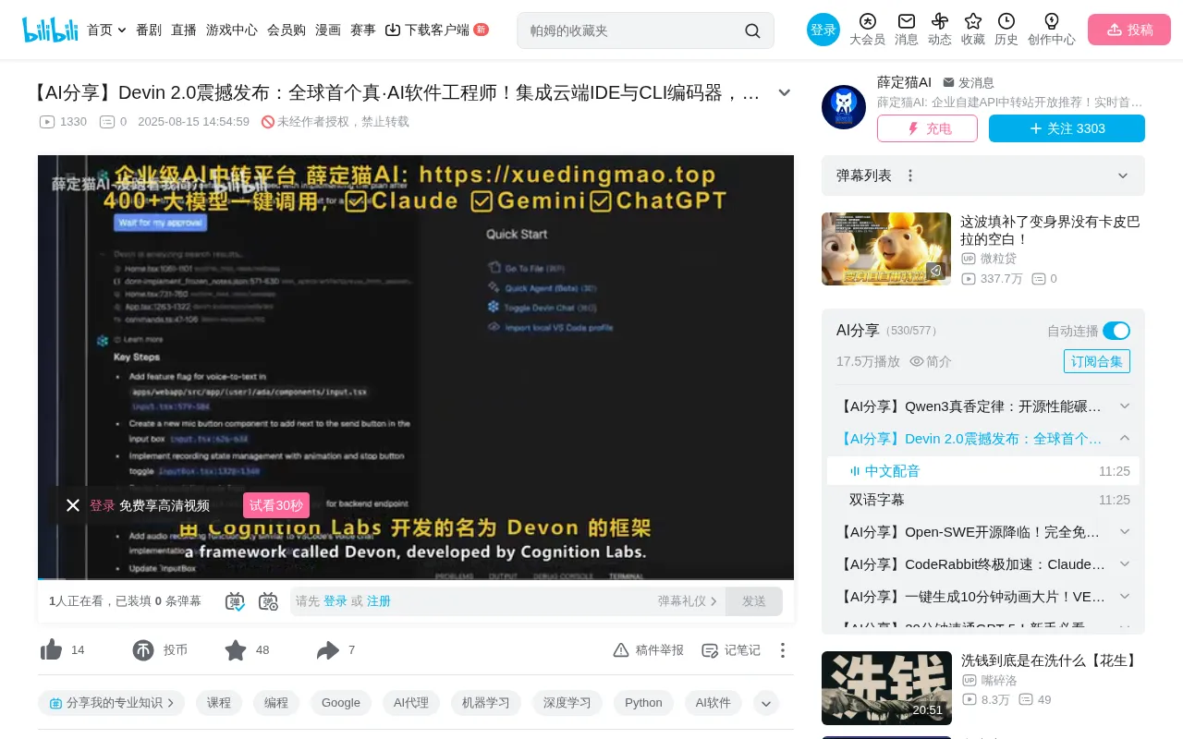
Task: Go to 番剧 in top navigation
Action: [149, 30]
